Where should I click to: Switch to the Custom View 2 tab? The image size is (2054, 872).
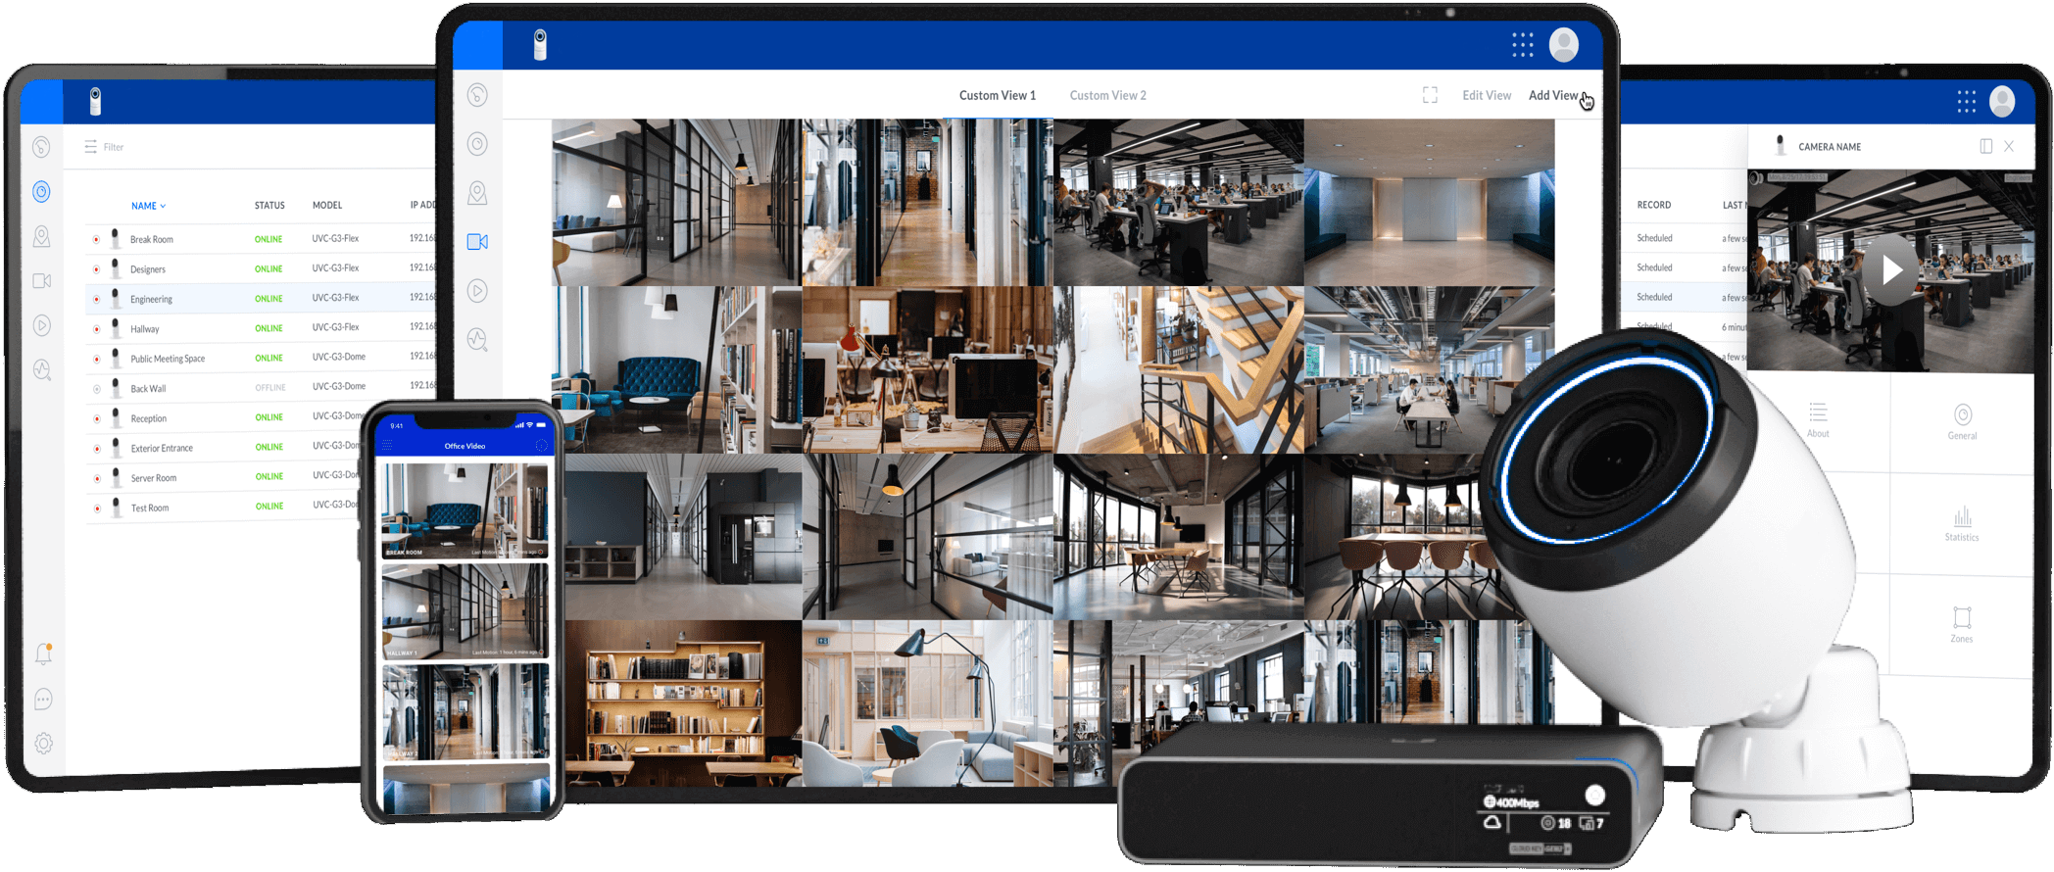pos(1107,95)
